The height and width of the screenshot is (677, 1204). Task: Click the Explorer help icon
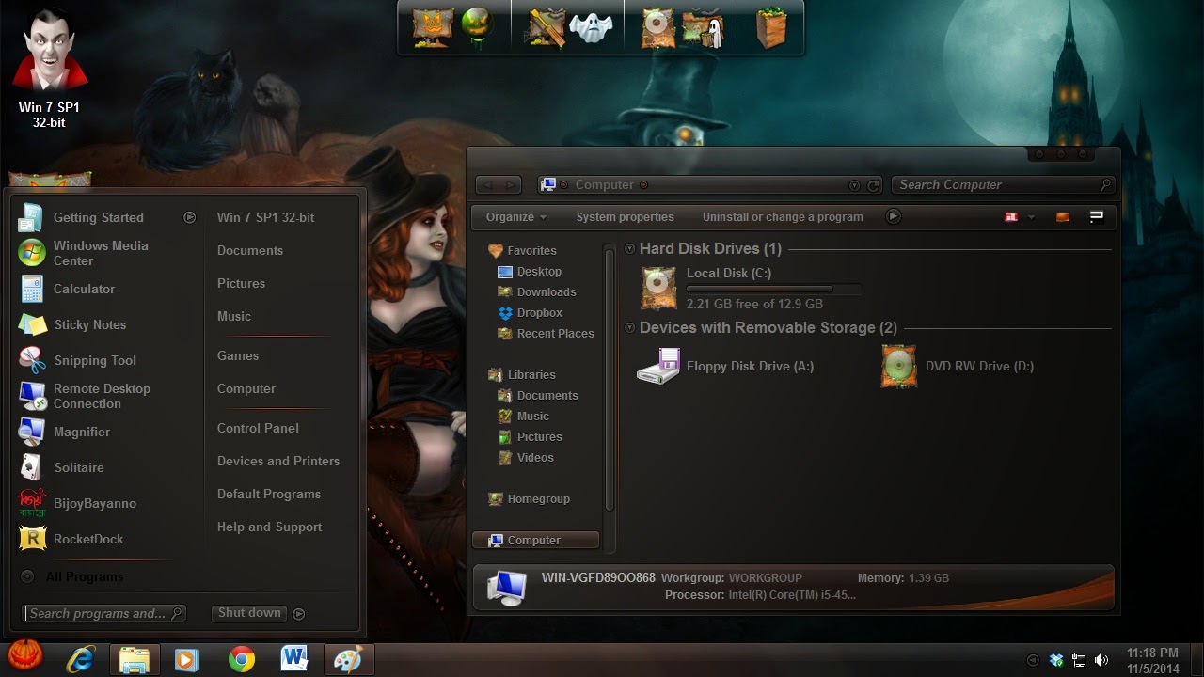[1096, 216]
